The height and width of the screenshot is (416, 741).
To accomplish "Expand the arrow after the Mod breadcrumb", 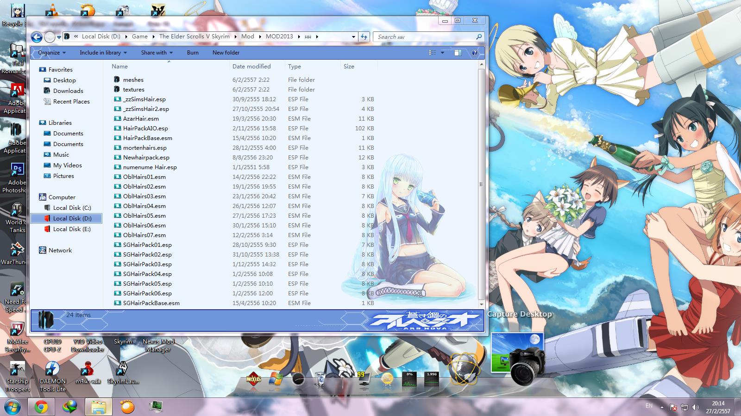I will point(260,37).
